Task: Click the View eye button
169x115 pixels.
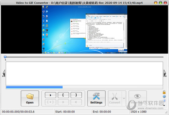Action: (137, 98)
